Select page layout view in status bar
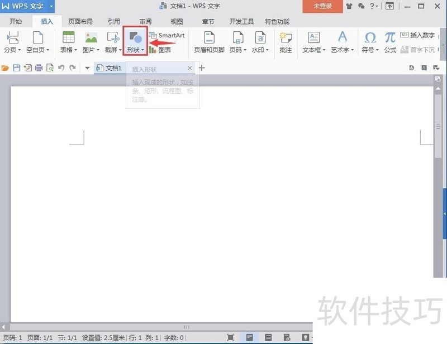The height and width of the screenshot is (344, 447). click(x=249, y=337)
